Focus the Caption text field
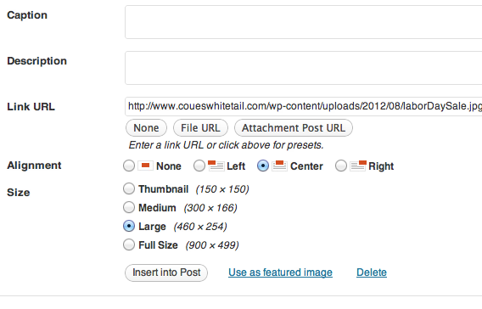 tap(304, 22)
